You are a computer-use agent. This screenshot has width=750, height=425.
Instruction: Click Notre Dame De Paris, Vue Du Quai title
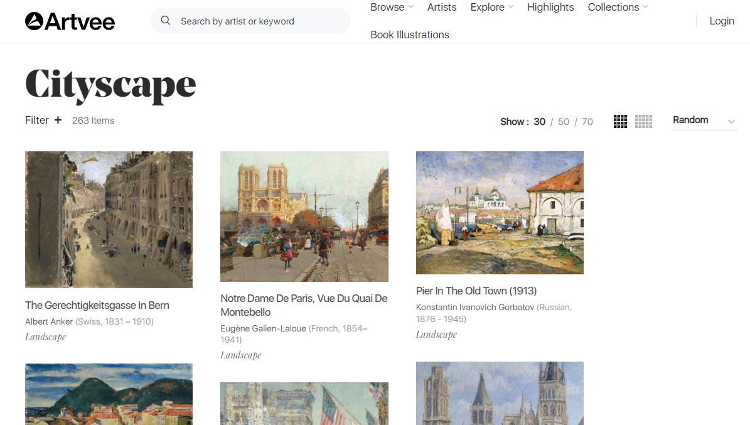304,305
